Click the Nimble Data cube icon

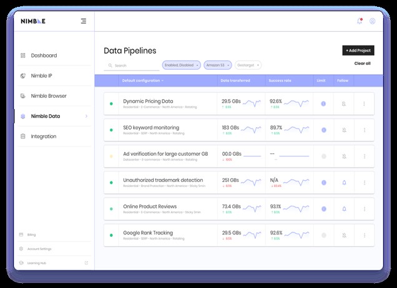[x=23, y=117]
